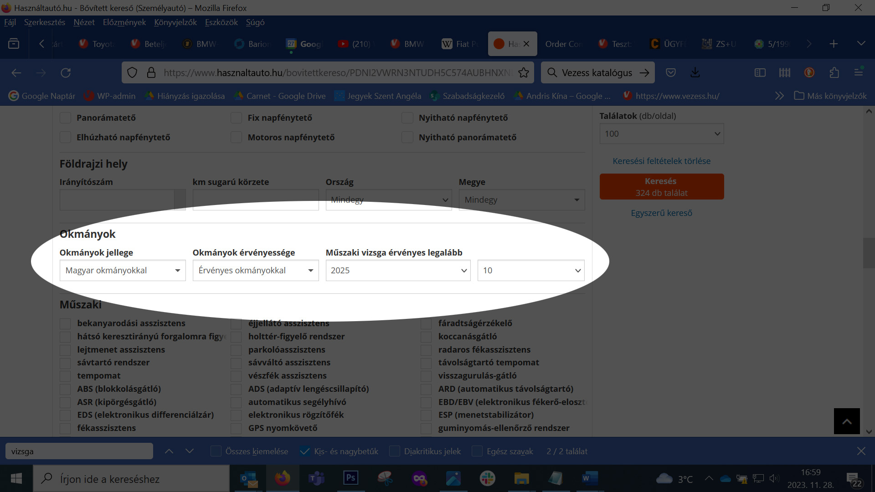Save to Pocket icon
The height and width of the screenshot is (492, 875).
(670, 72)
